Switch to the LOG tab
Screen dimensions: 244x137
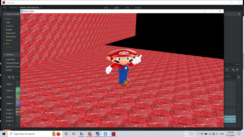pos(106,8)
